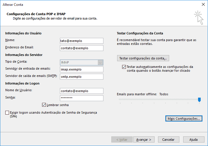The height and width of the screenshot is (146, 208).
Task: Open the Tipo de Conta dropdown
Action: point(82,62)
